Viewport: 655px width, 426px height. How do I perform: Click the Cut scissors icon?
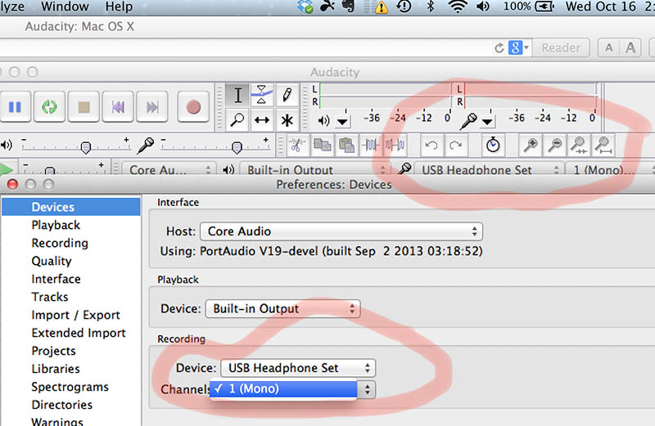pyautogui.click(x=297, y=146)
